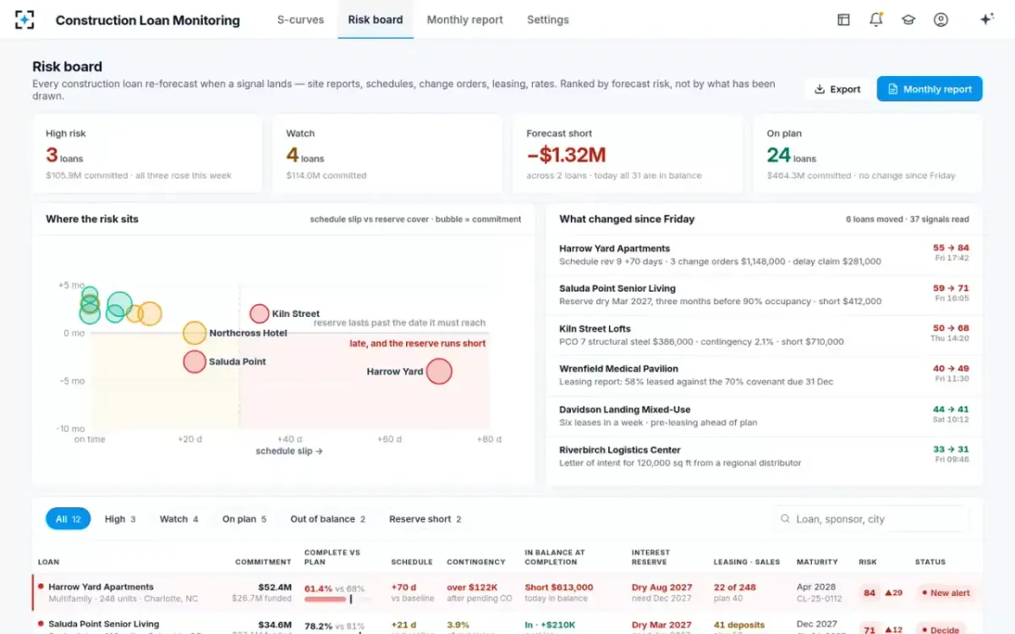This screenshot has width=1015, height=634.
Task: Open the Watch summary card
Action: click(386, 154)
